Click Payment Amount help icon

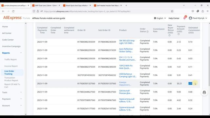click(x=178, y=34)
